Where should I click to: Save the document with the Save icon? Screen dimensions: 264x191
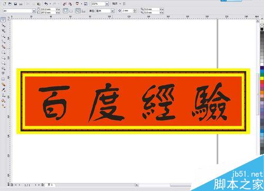[x=15, y=4]
